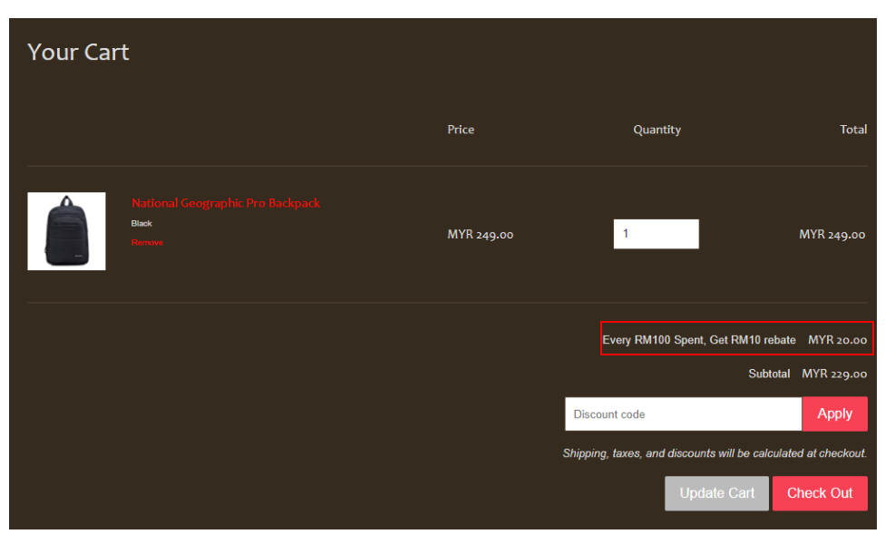Apply the discount code
This screenshot has height=544, width=885.
[835, 414]
